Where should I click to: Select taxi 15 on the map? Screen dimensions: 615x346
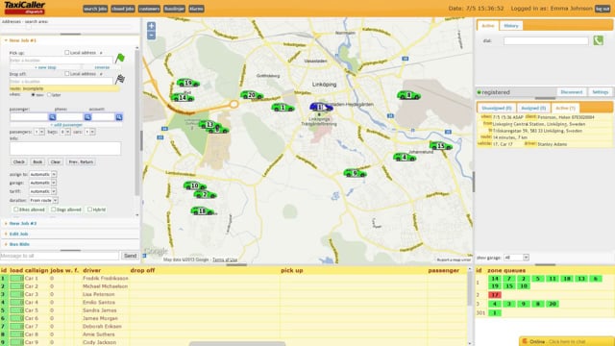click(x=441, y=146)
